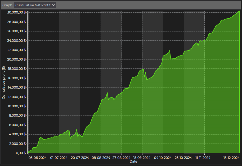Image resolution: width=242 pixels, height=166 pixels.
Task: Select the 13-12-2024 date label
Action: click(231, 158)
